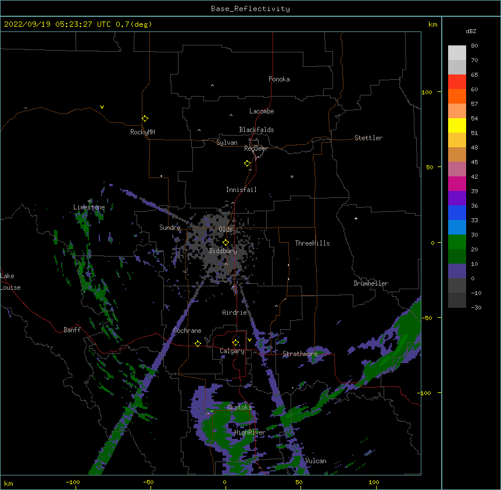Click the Sundre town label
The image size is (501, 490).
coord(170,228)
